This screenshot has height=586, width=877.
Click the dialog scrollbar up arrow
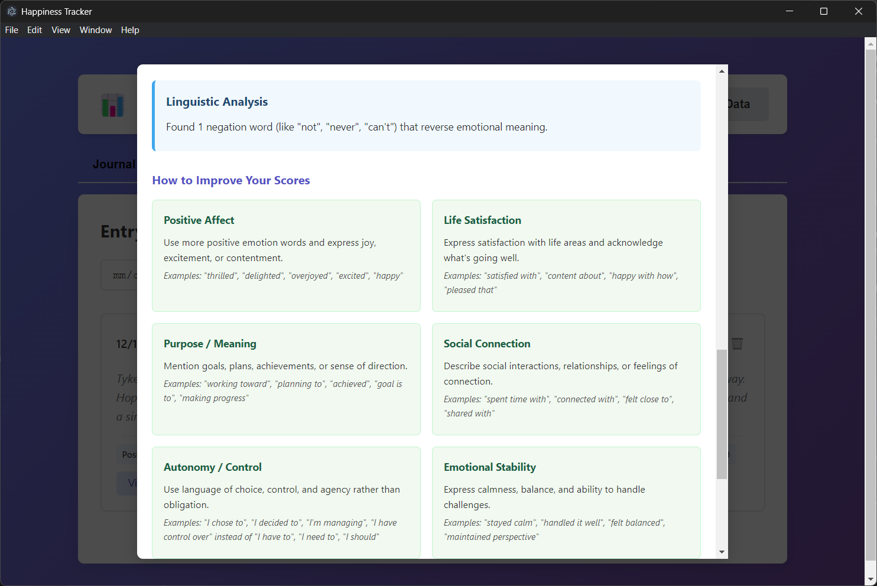tap(722, 71)
